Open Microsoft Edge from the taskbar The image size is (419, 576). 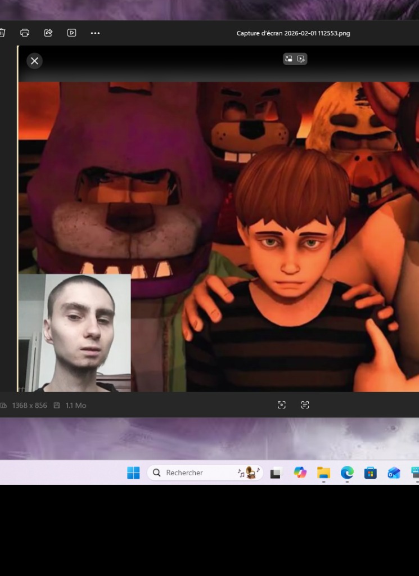point(347,472)
